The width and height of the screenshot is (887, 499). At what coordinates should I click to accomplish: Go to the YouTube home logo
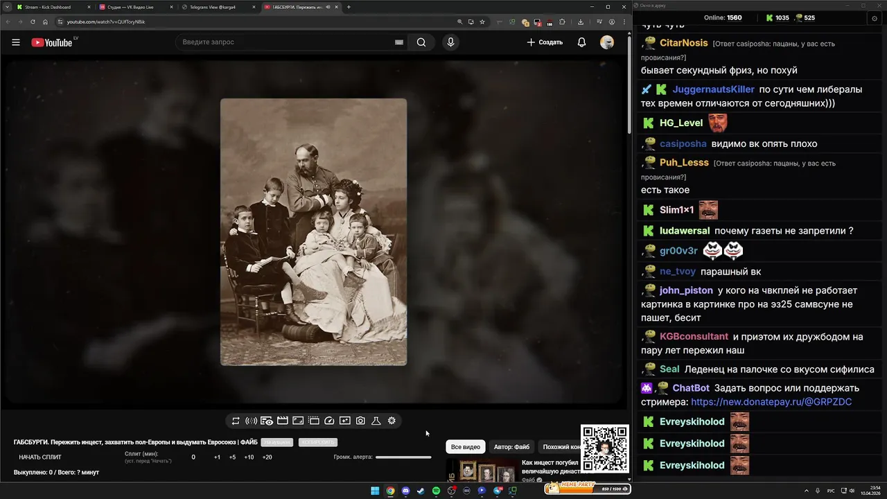point(52,42)
